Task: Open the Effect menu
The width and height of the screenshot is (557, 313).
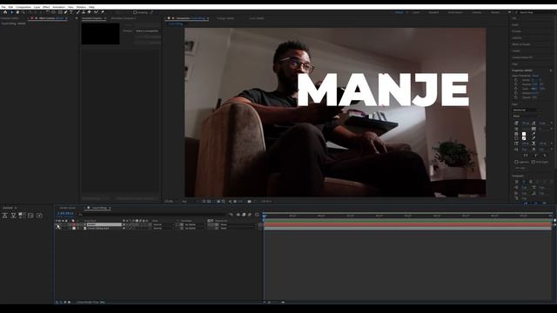Action: pos(46,7)
